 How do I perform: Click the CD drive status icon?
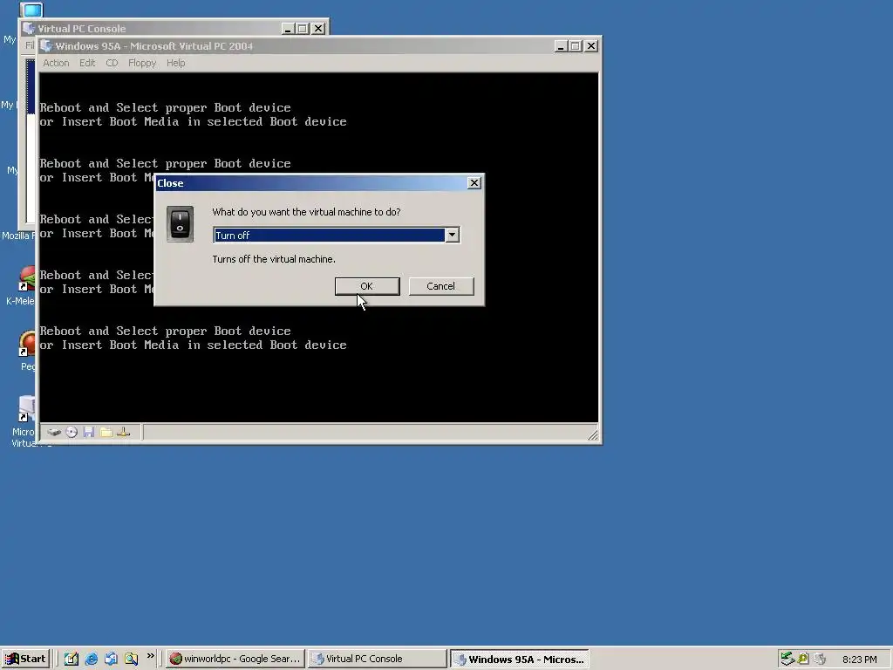pos(72,433)
